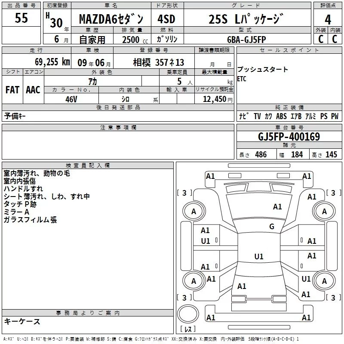Select the mileage 69,255 km

point(52,62)
